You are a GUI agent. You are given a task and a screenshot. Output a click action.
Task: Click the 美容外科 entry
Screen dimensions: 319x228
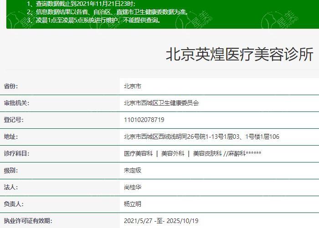[173, 153]
